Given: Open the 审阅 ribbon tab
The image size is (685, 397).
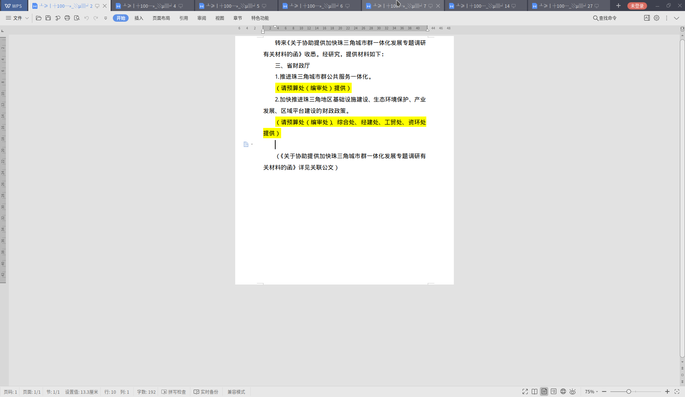Looking at the screenshot, I should (202, 18).
